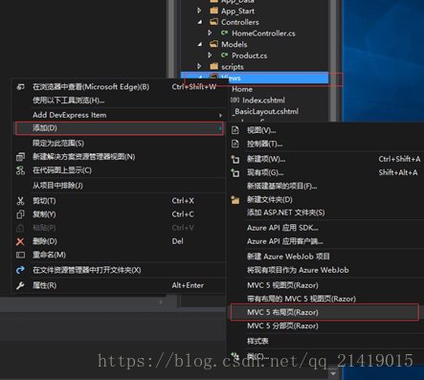Click the rename icon beside 重命名(M)
The image size is (424, 380).
(20, 255)
